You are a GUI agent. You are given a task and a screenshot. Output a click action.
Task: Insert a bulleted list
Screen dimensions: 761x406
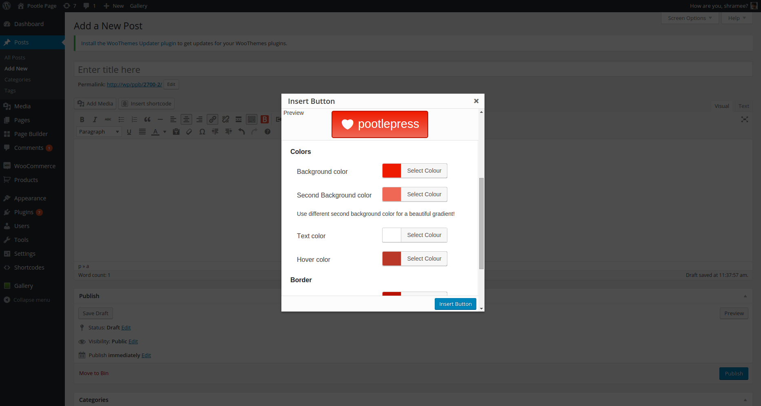[121, 119]
